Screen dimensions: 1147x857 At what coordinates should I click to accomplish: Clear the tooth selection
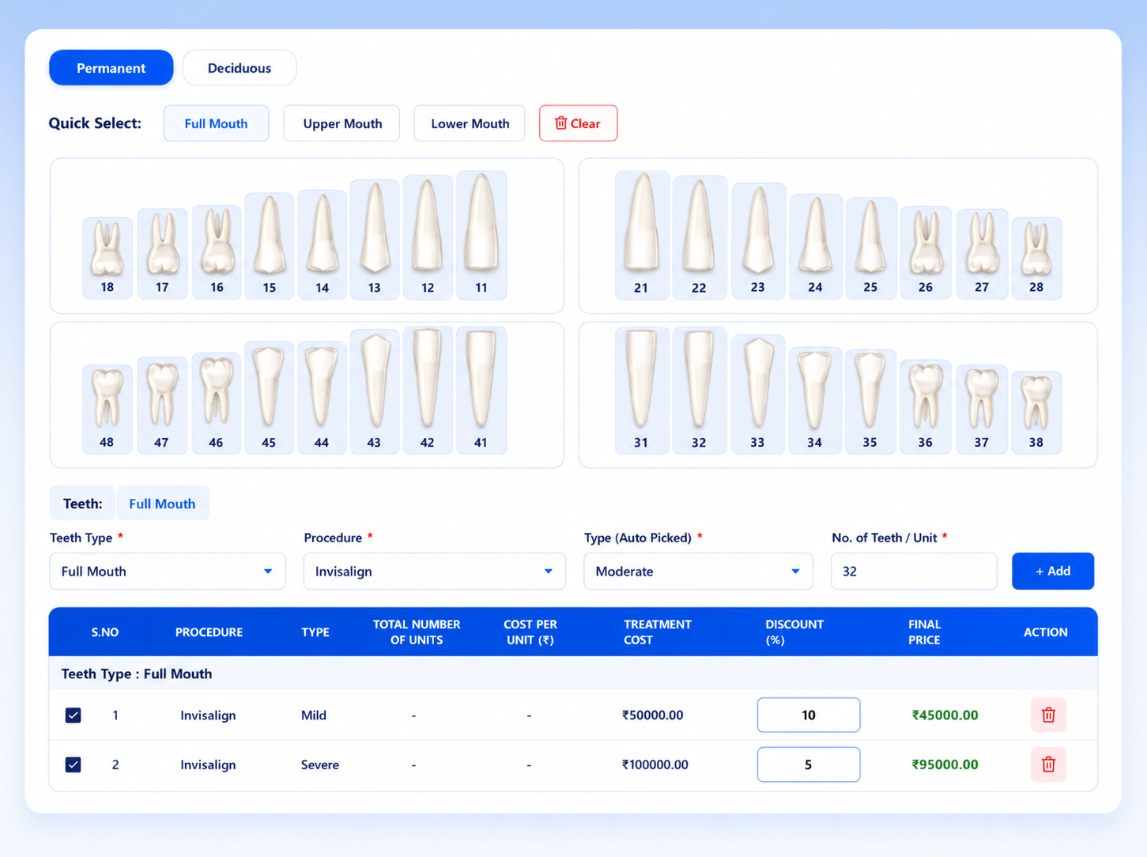click(x=578, y=123)
